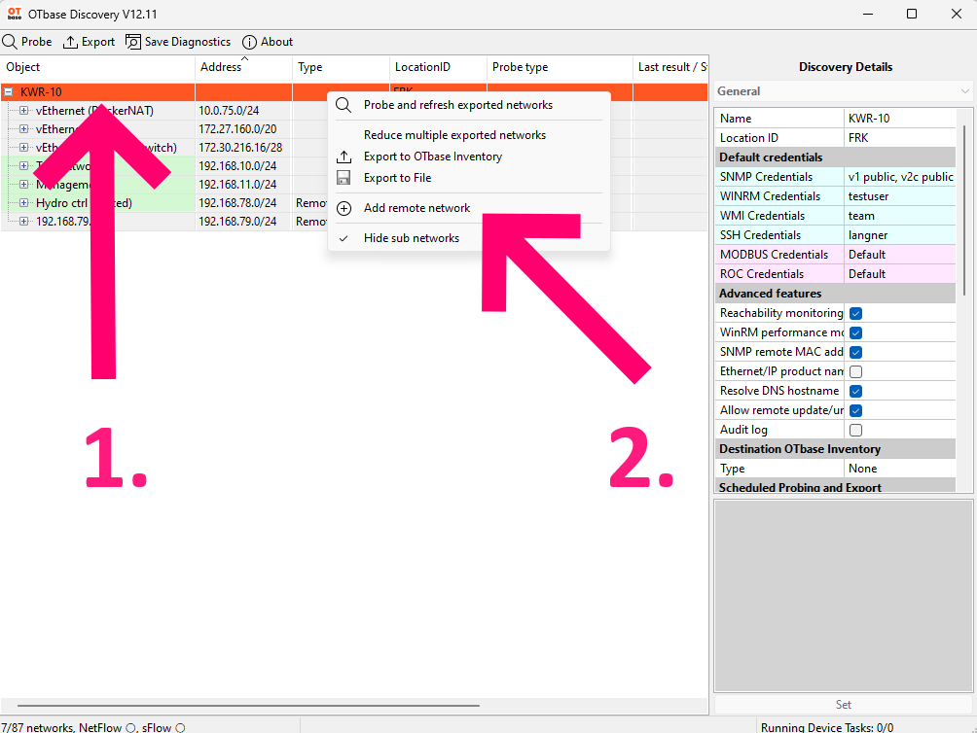Expand the 192.168.78.0/24 network row
The width and height of the screenshot is (977, 733).
23,203
